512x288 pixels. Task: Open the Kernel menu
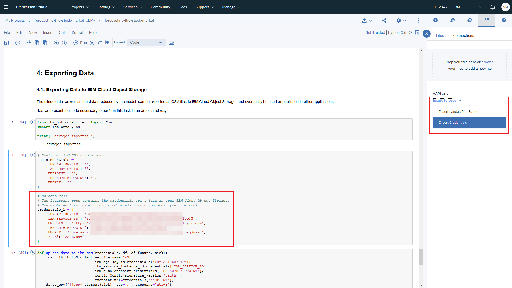pyautogui.click(x=77, y=33)
